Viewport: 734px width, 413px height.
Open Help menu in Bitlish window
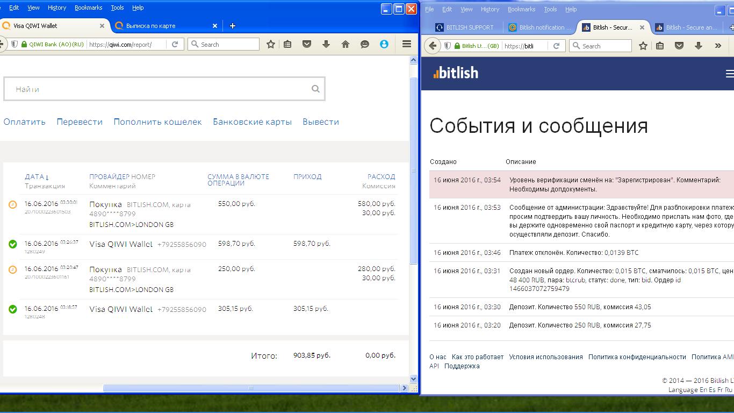point(571,9)
